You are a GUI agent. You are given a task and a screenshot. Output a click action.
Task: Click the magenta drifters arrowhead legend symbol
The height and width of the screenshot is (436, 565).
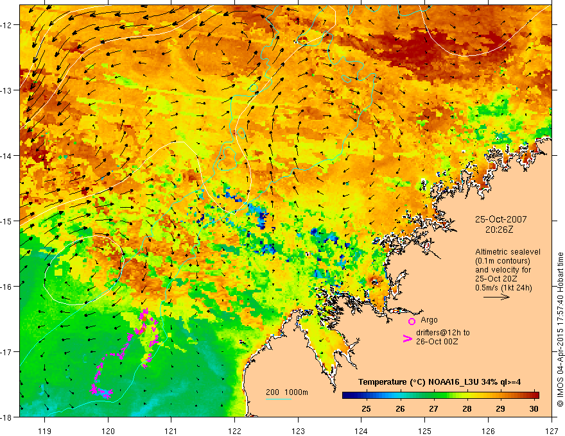407,339
